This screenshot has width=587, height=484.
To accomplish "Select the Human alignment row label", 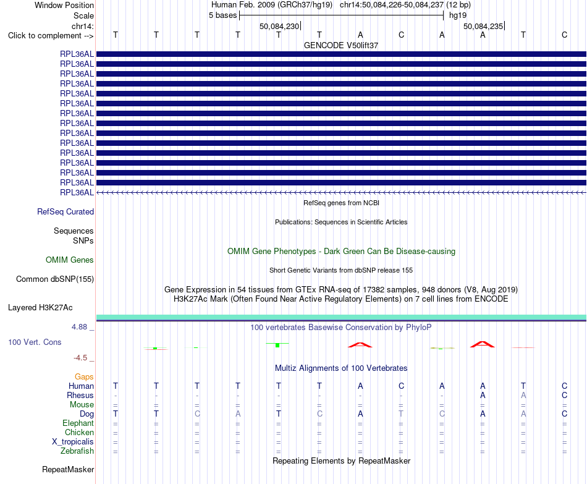I will [81, 386].
